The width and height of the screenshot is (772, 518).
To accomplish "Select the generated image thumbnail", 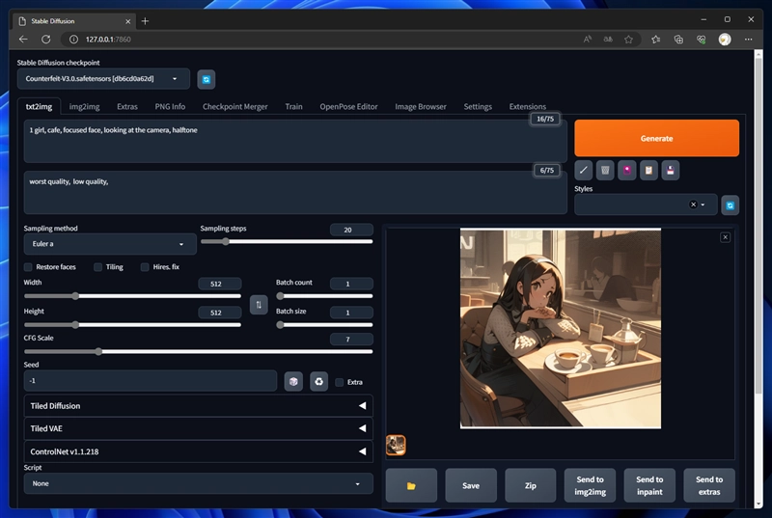I will pos(396,446).
